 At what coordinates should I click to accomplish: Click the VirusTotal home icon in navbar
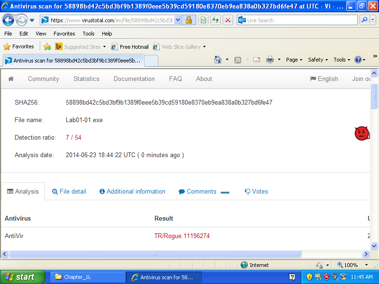(x=11, y=79)
